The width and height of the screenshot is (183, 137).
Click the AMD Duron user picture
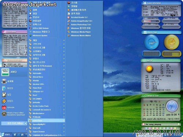point(5,72)
